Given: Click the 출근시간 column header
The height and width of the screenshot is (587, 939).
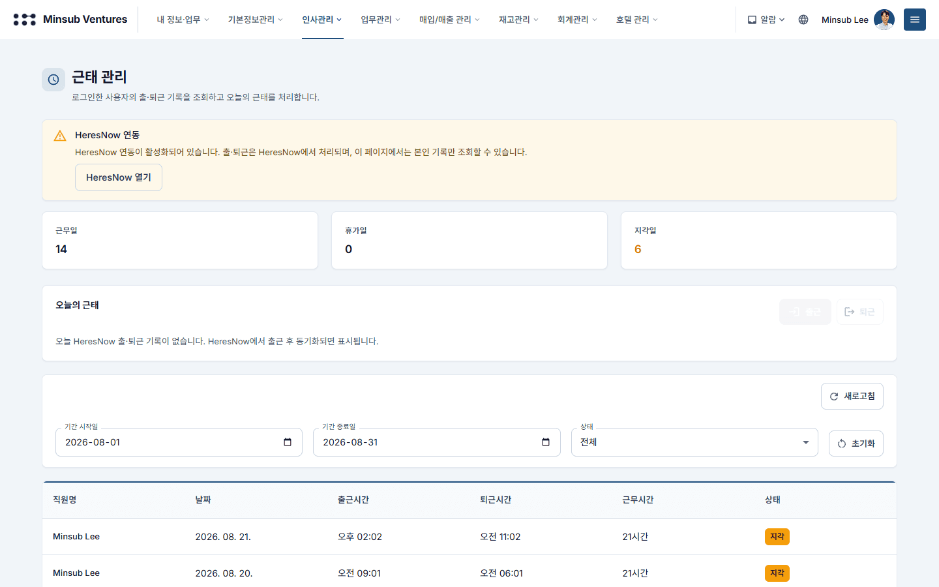Looking at the screenshot, I should click(x=353, y=500).
